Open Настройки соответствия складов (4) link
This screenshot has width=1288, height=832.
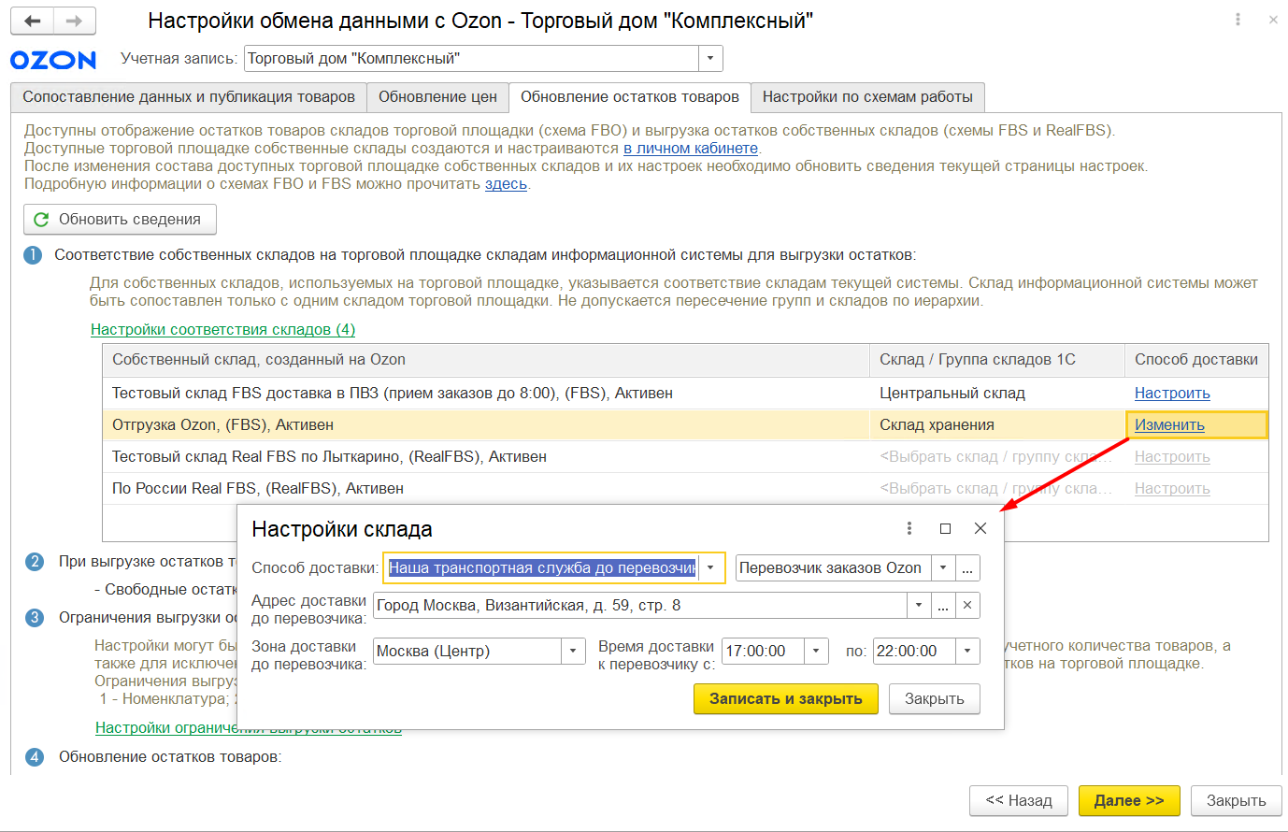click(x=222, y=330)
